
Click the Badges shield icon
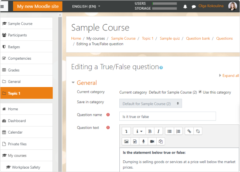[x=4, y=47]
